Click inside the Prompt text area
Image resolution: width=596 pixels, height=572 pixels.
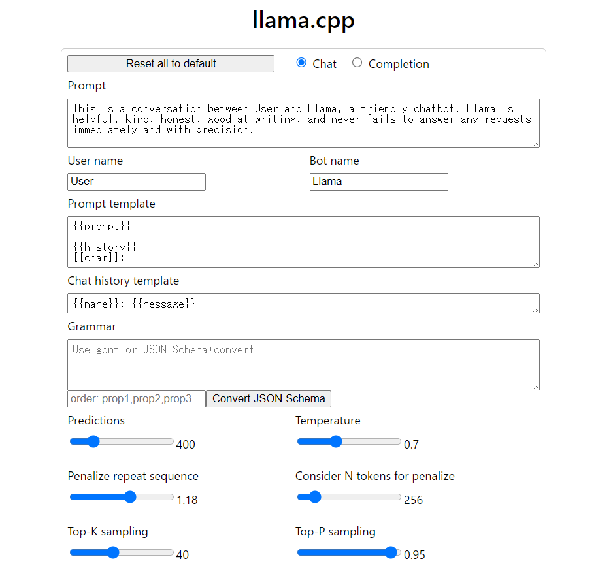click(303, 123)
